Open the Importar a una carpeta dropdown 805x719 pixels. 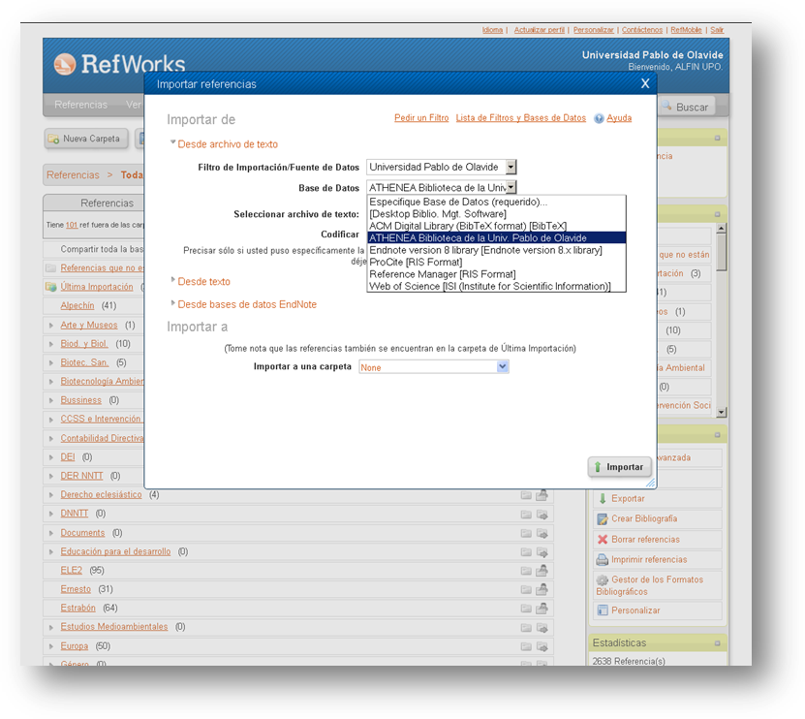click(x=434, y=366)
